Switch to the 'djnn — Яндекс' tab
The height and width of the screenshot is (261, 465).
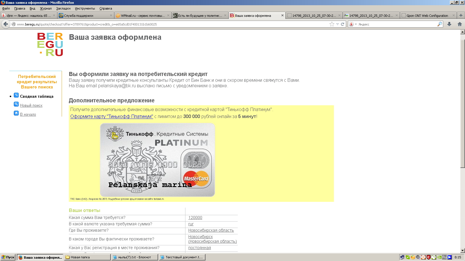coord(28,15)
